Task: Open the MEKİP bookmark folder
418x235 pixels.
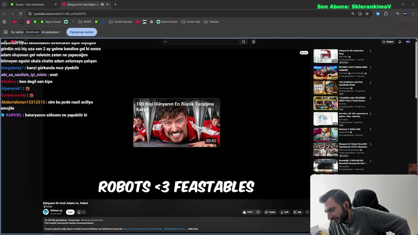Action: 85,22
